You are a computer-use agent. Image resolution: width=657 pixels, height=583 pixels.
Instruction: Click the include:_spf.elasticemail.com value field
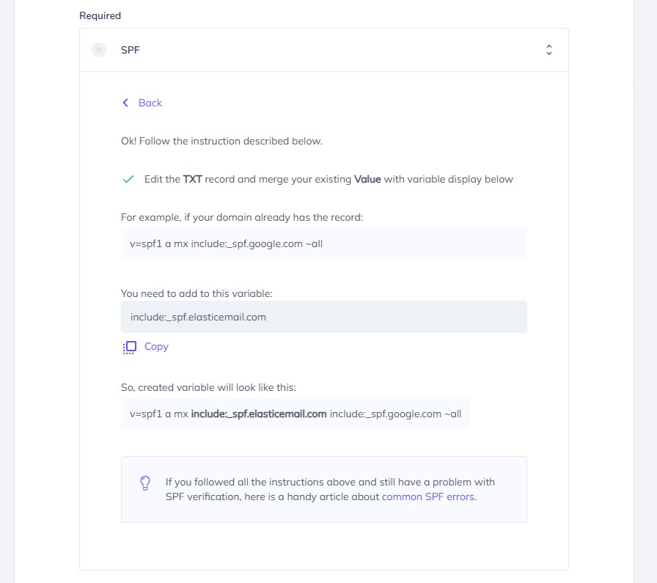[323, 317]
